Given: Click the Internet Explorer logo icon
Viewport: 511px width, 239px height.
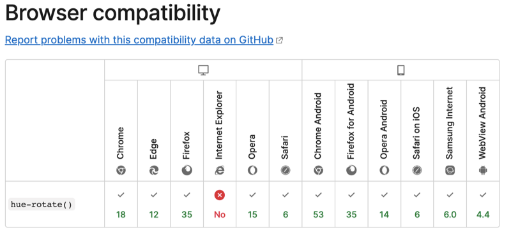Looking at the screenshot, I should (220, 170).
